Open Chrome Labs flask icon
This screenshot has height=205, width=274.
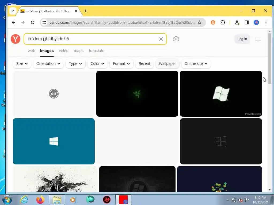pos(237,22)
